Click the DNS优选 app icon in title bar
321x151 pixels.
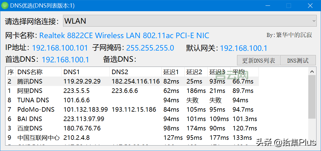(5, 6)
